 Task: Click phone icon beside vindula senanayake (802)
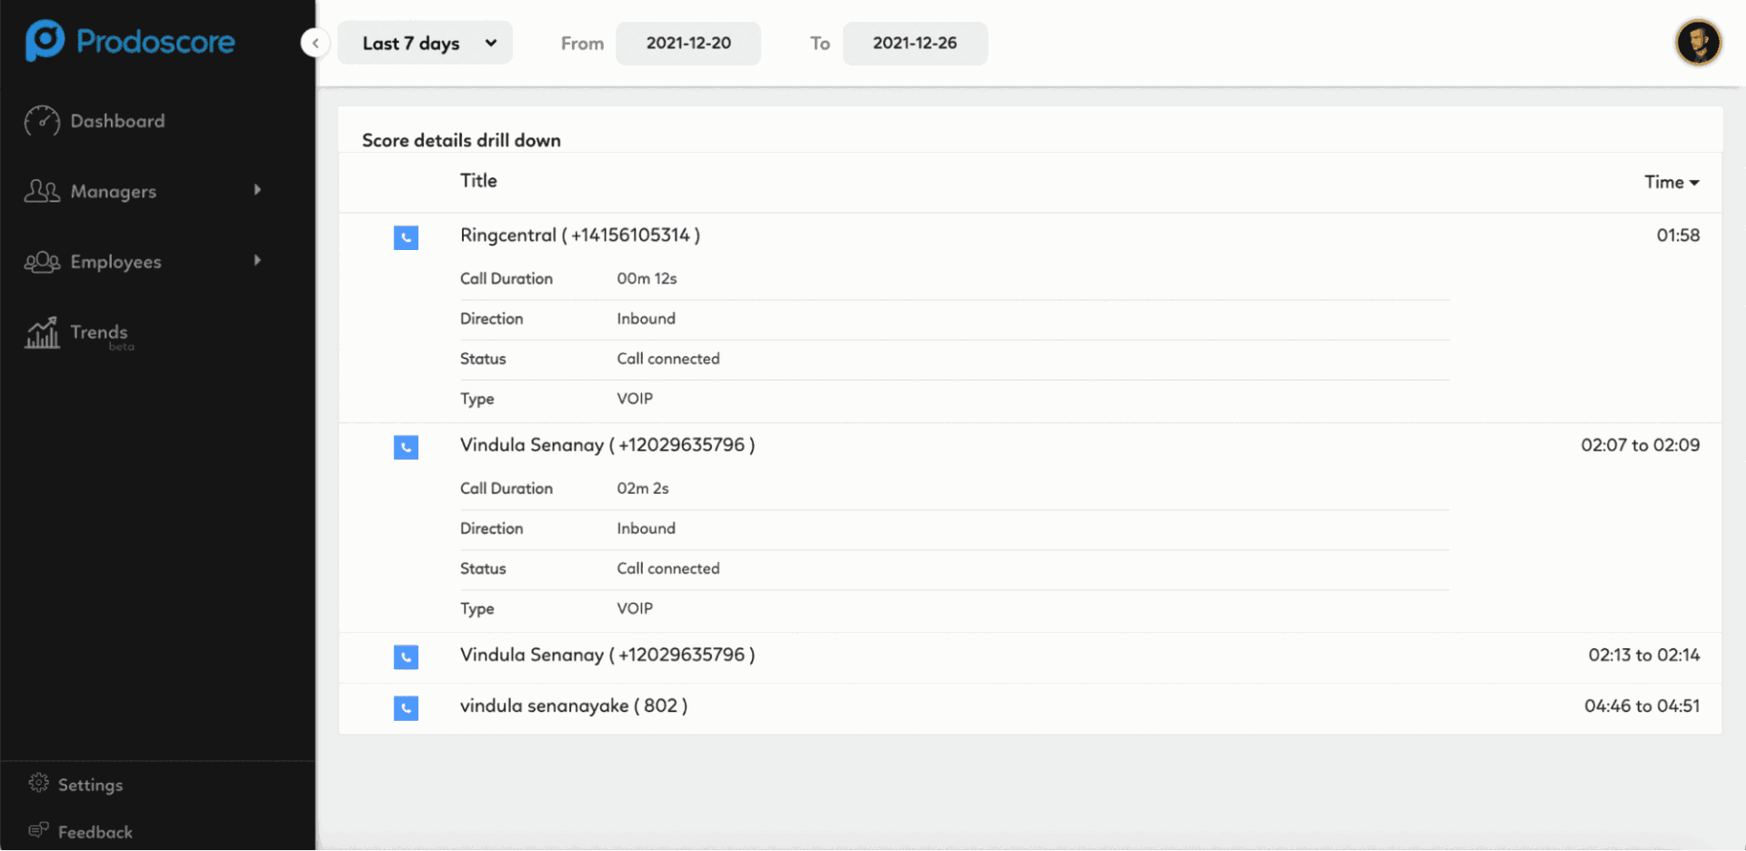[x=406, y=707]
